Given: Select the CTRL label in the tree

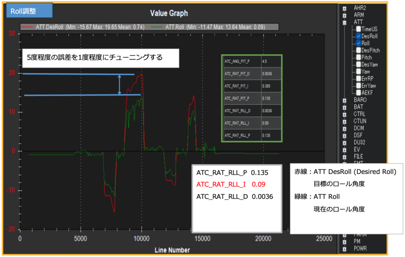Looking at the screenshot, I should [360, 114].
